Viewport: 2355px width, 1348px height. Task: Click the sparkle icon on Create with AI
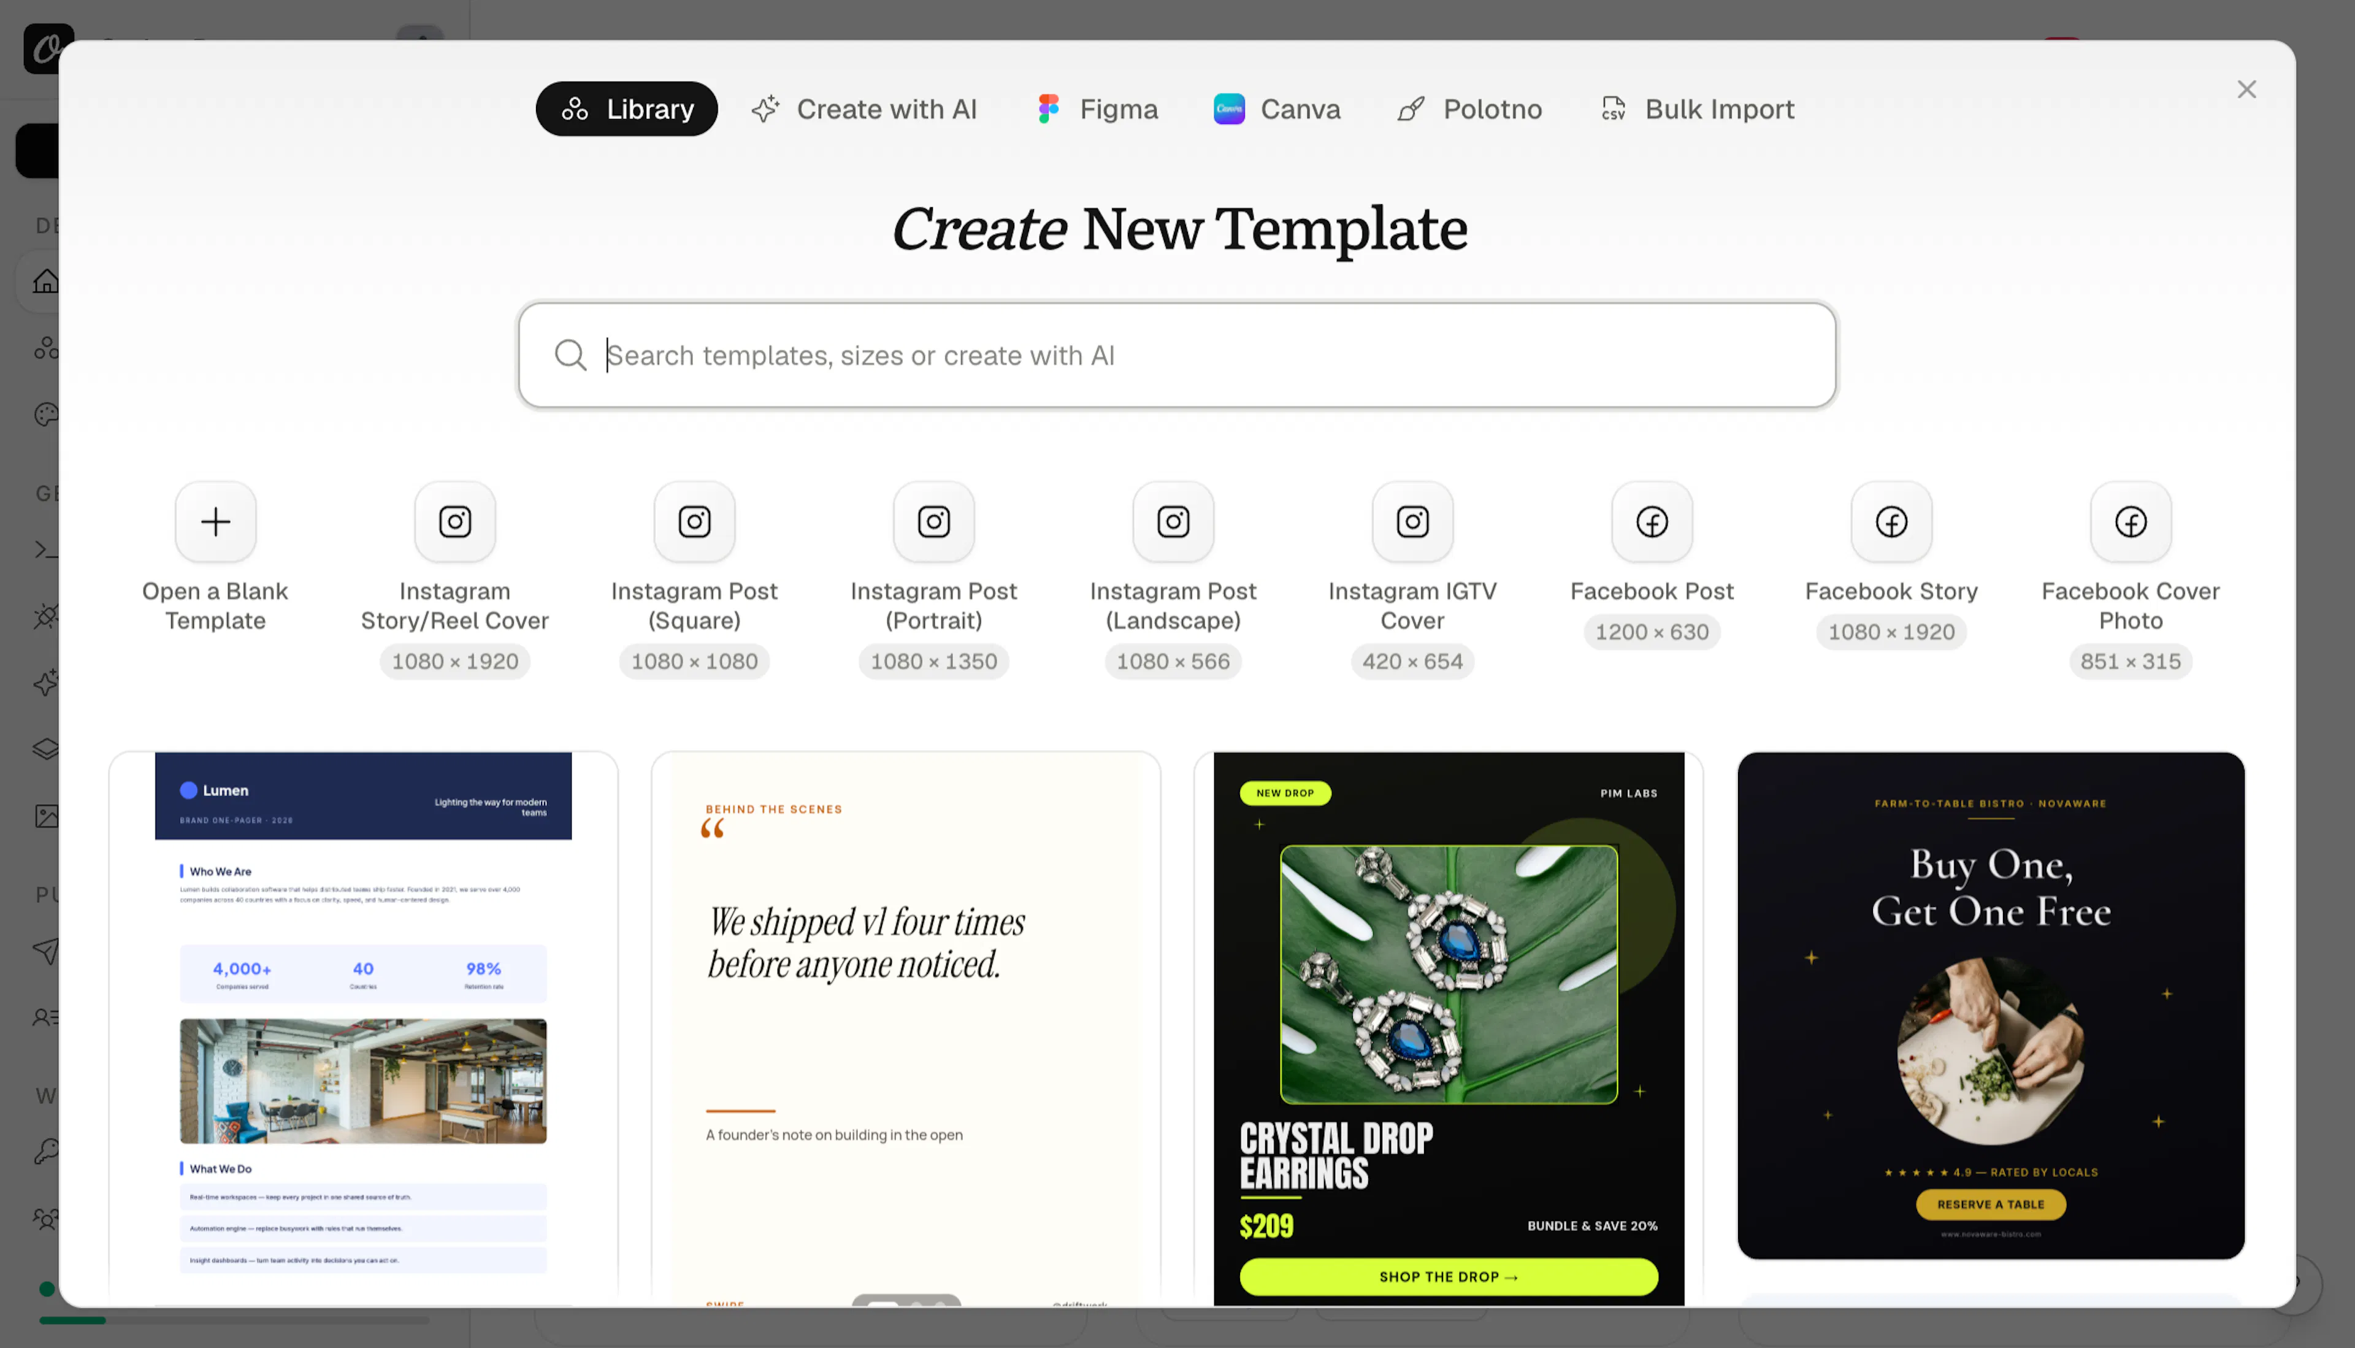765,109
